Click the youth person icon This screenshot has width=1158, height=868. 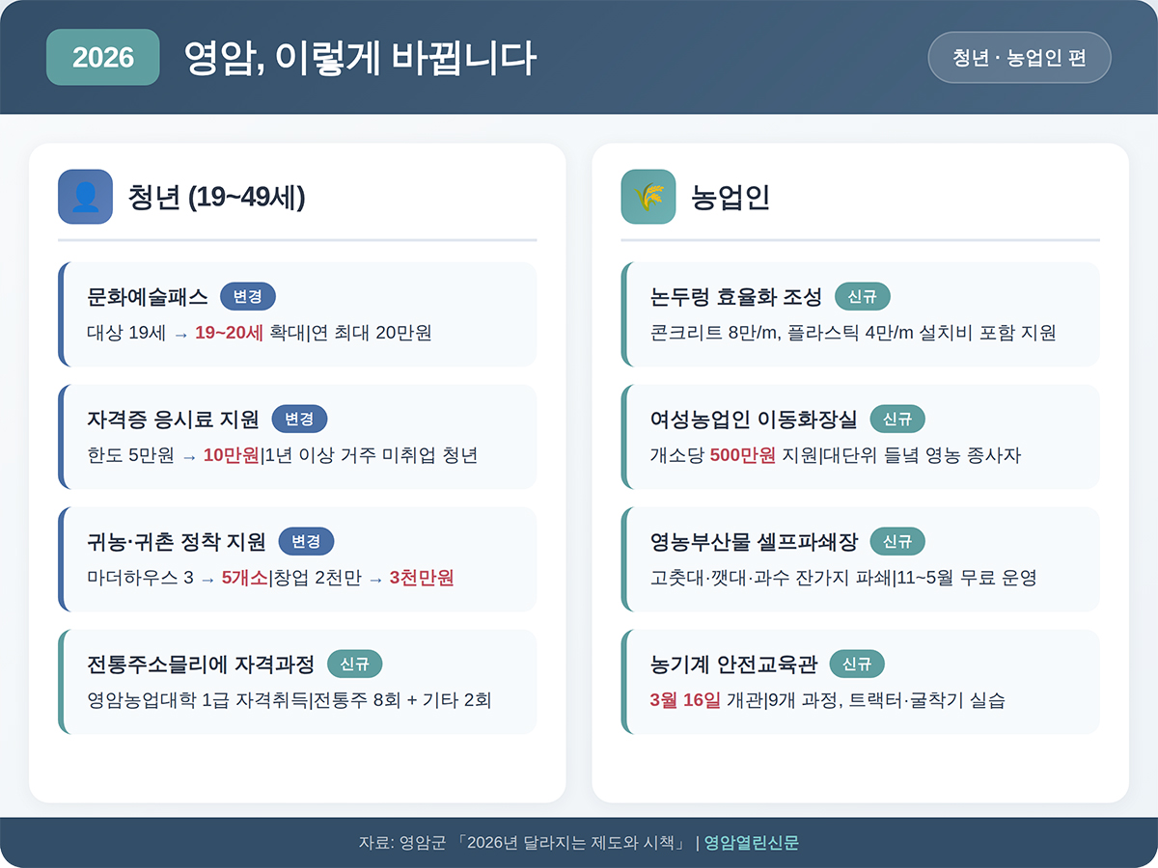(x=85, y=197)
